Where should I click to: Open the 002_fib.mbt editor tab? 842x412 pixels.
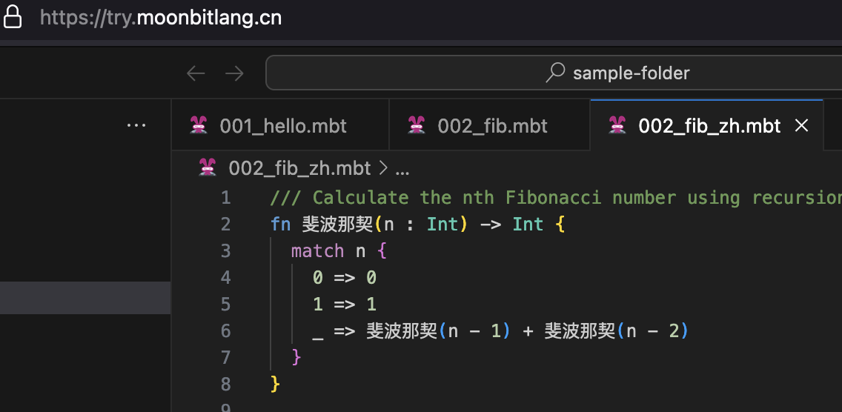pyautogui.click(x=492, y=126)
